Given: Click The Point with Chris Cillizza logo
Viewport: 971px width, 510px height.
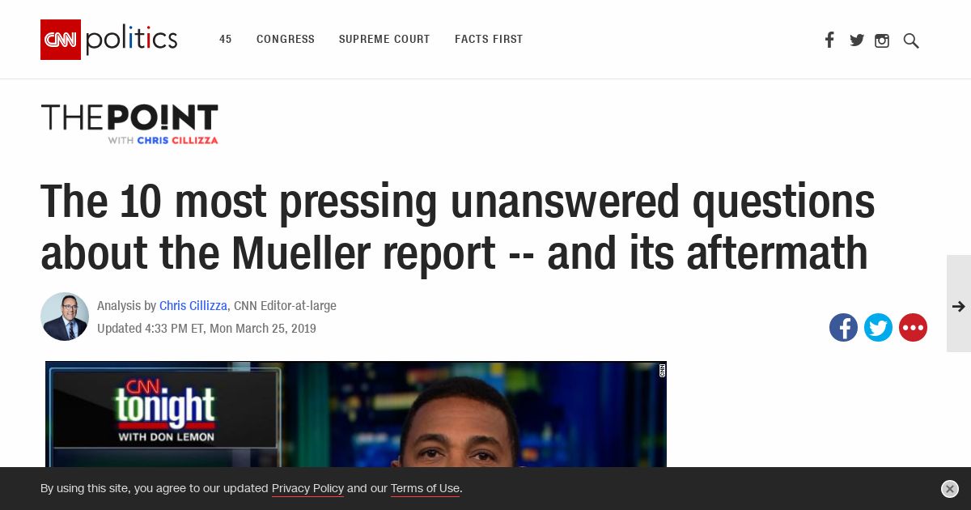Looking at the screenshot, I should click(129, 124).
